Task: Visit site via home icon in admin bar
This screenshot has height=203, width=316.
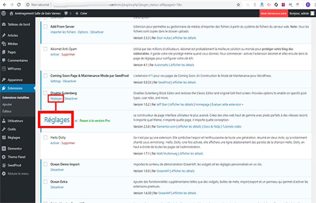Action: coord(11,13)
